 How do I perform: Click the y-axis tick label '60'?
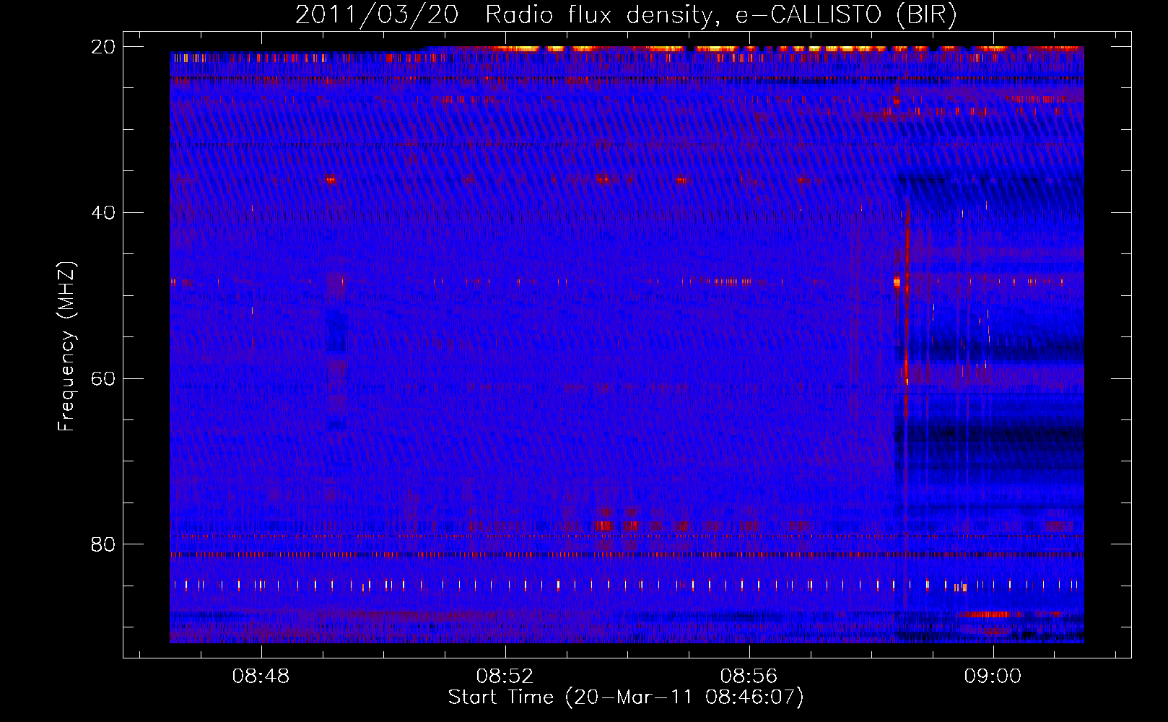[x=103, y=378]
